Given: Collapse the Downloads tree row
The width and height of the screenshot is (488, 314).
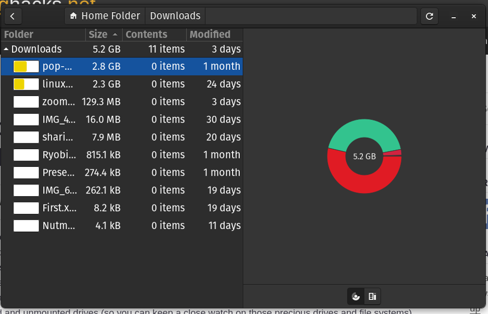Looking at the screenshot, I should (x=5, y=49).
